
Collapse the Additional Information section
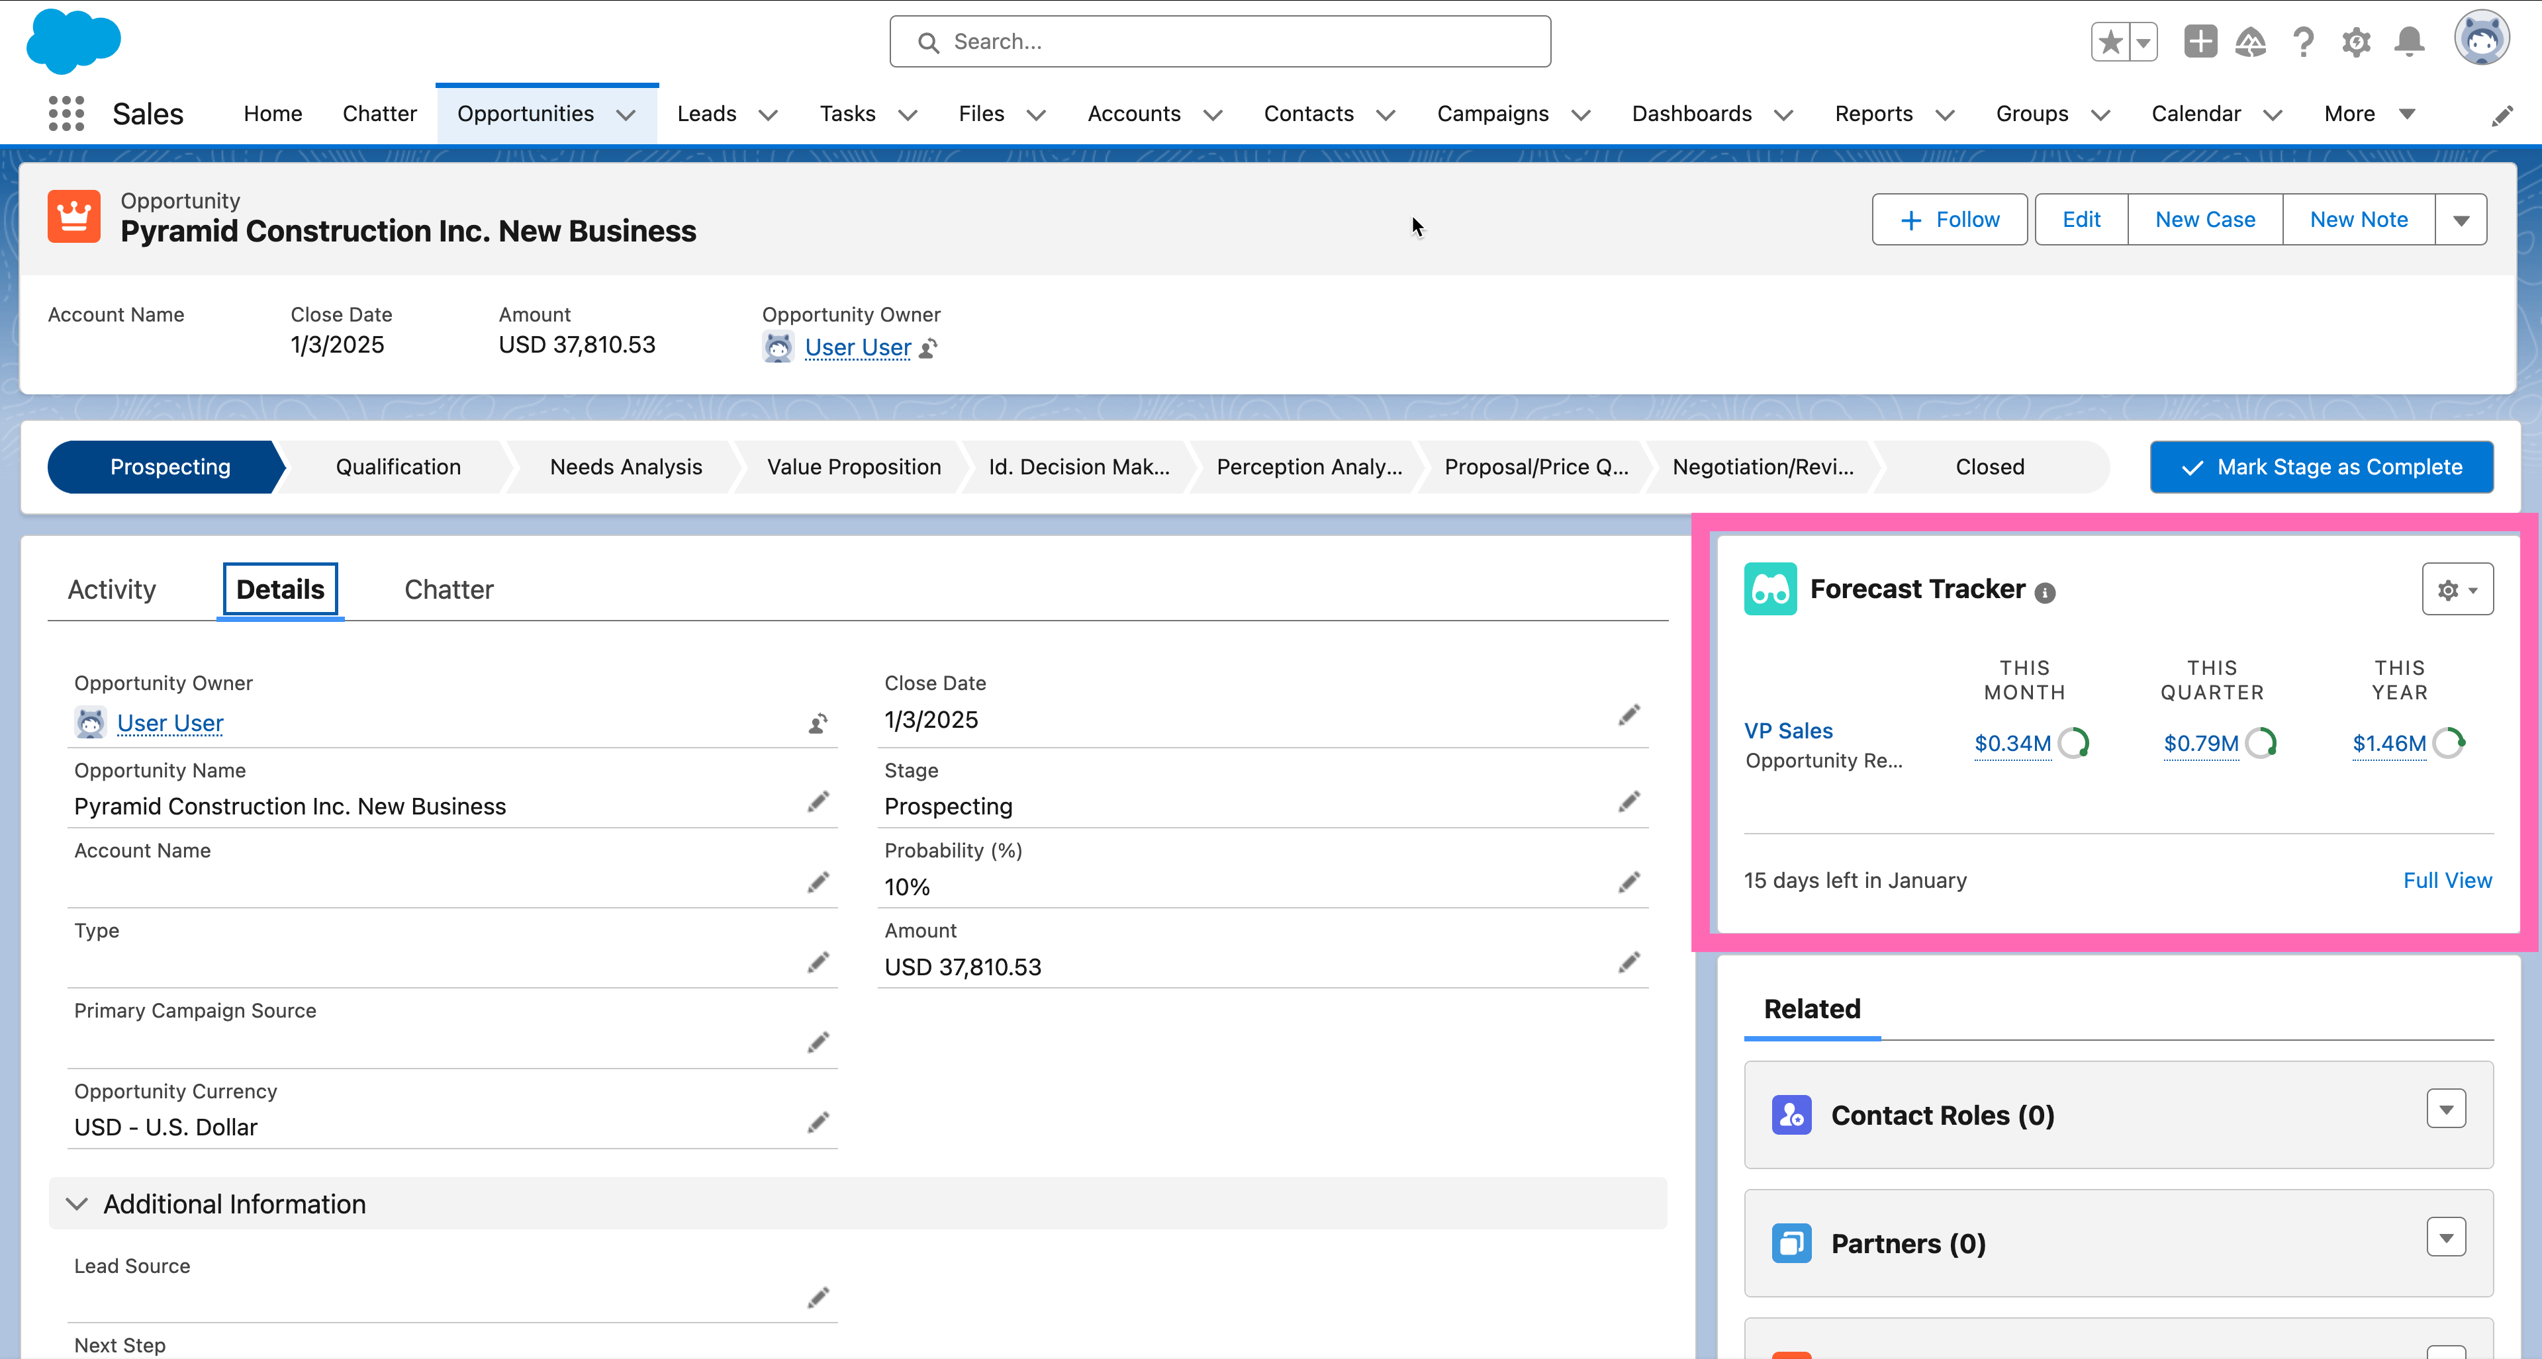(x=77, y=1204)
